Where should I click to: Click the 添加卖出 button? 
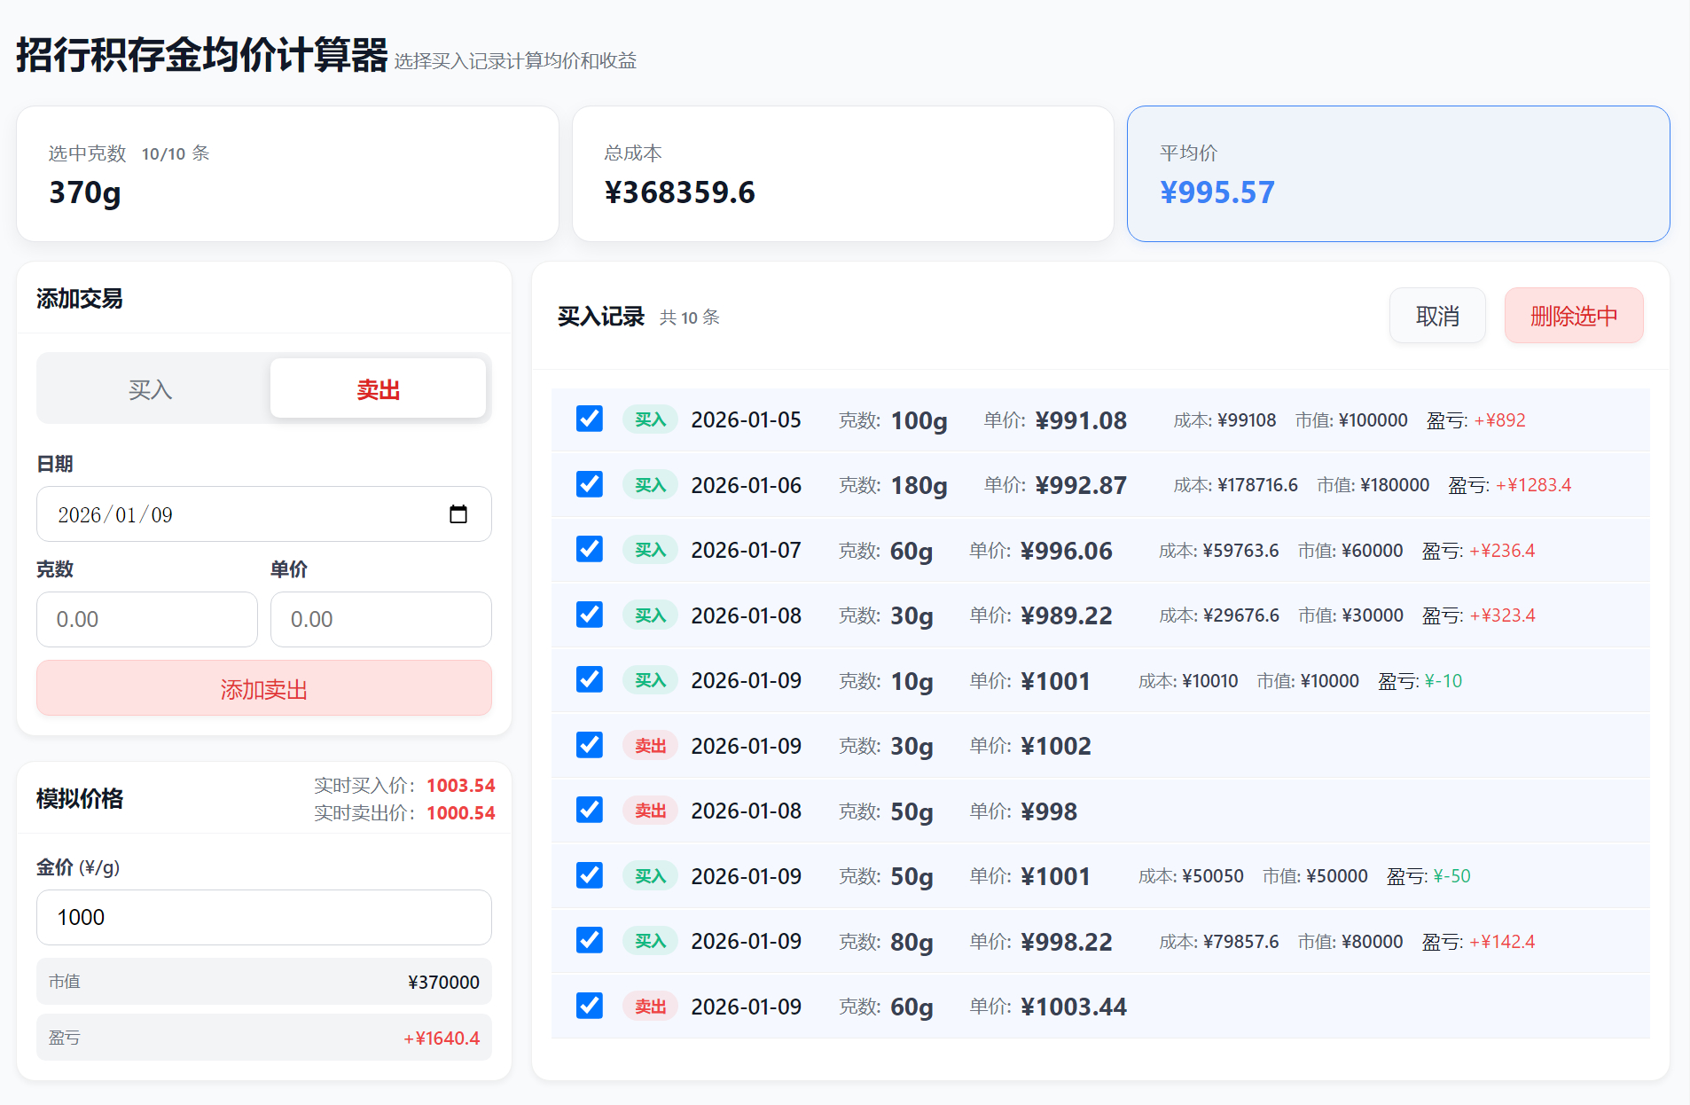pos(263,689)
